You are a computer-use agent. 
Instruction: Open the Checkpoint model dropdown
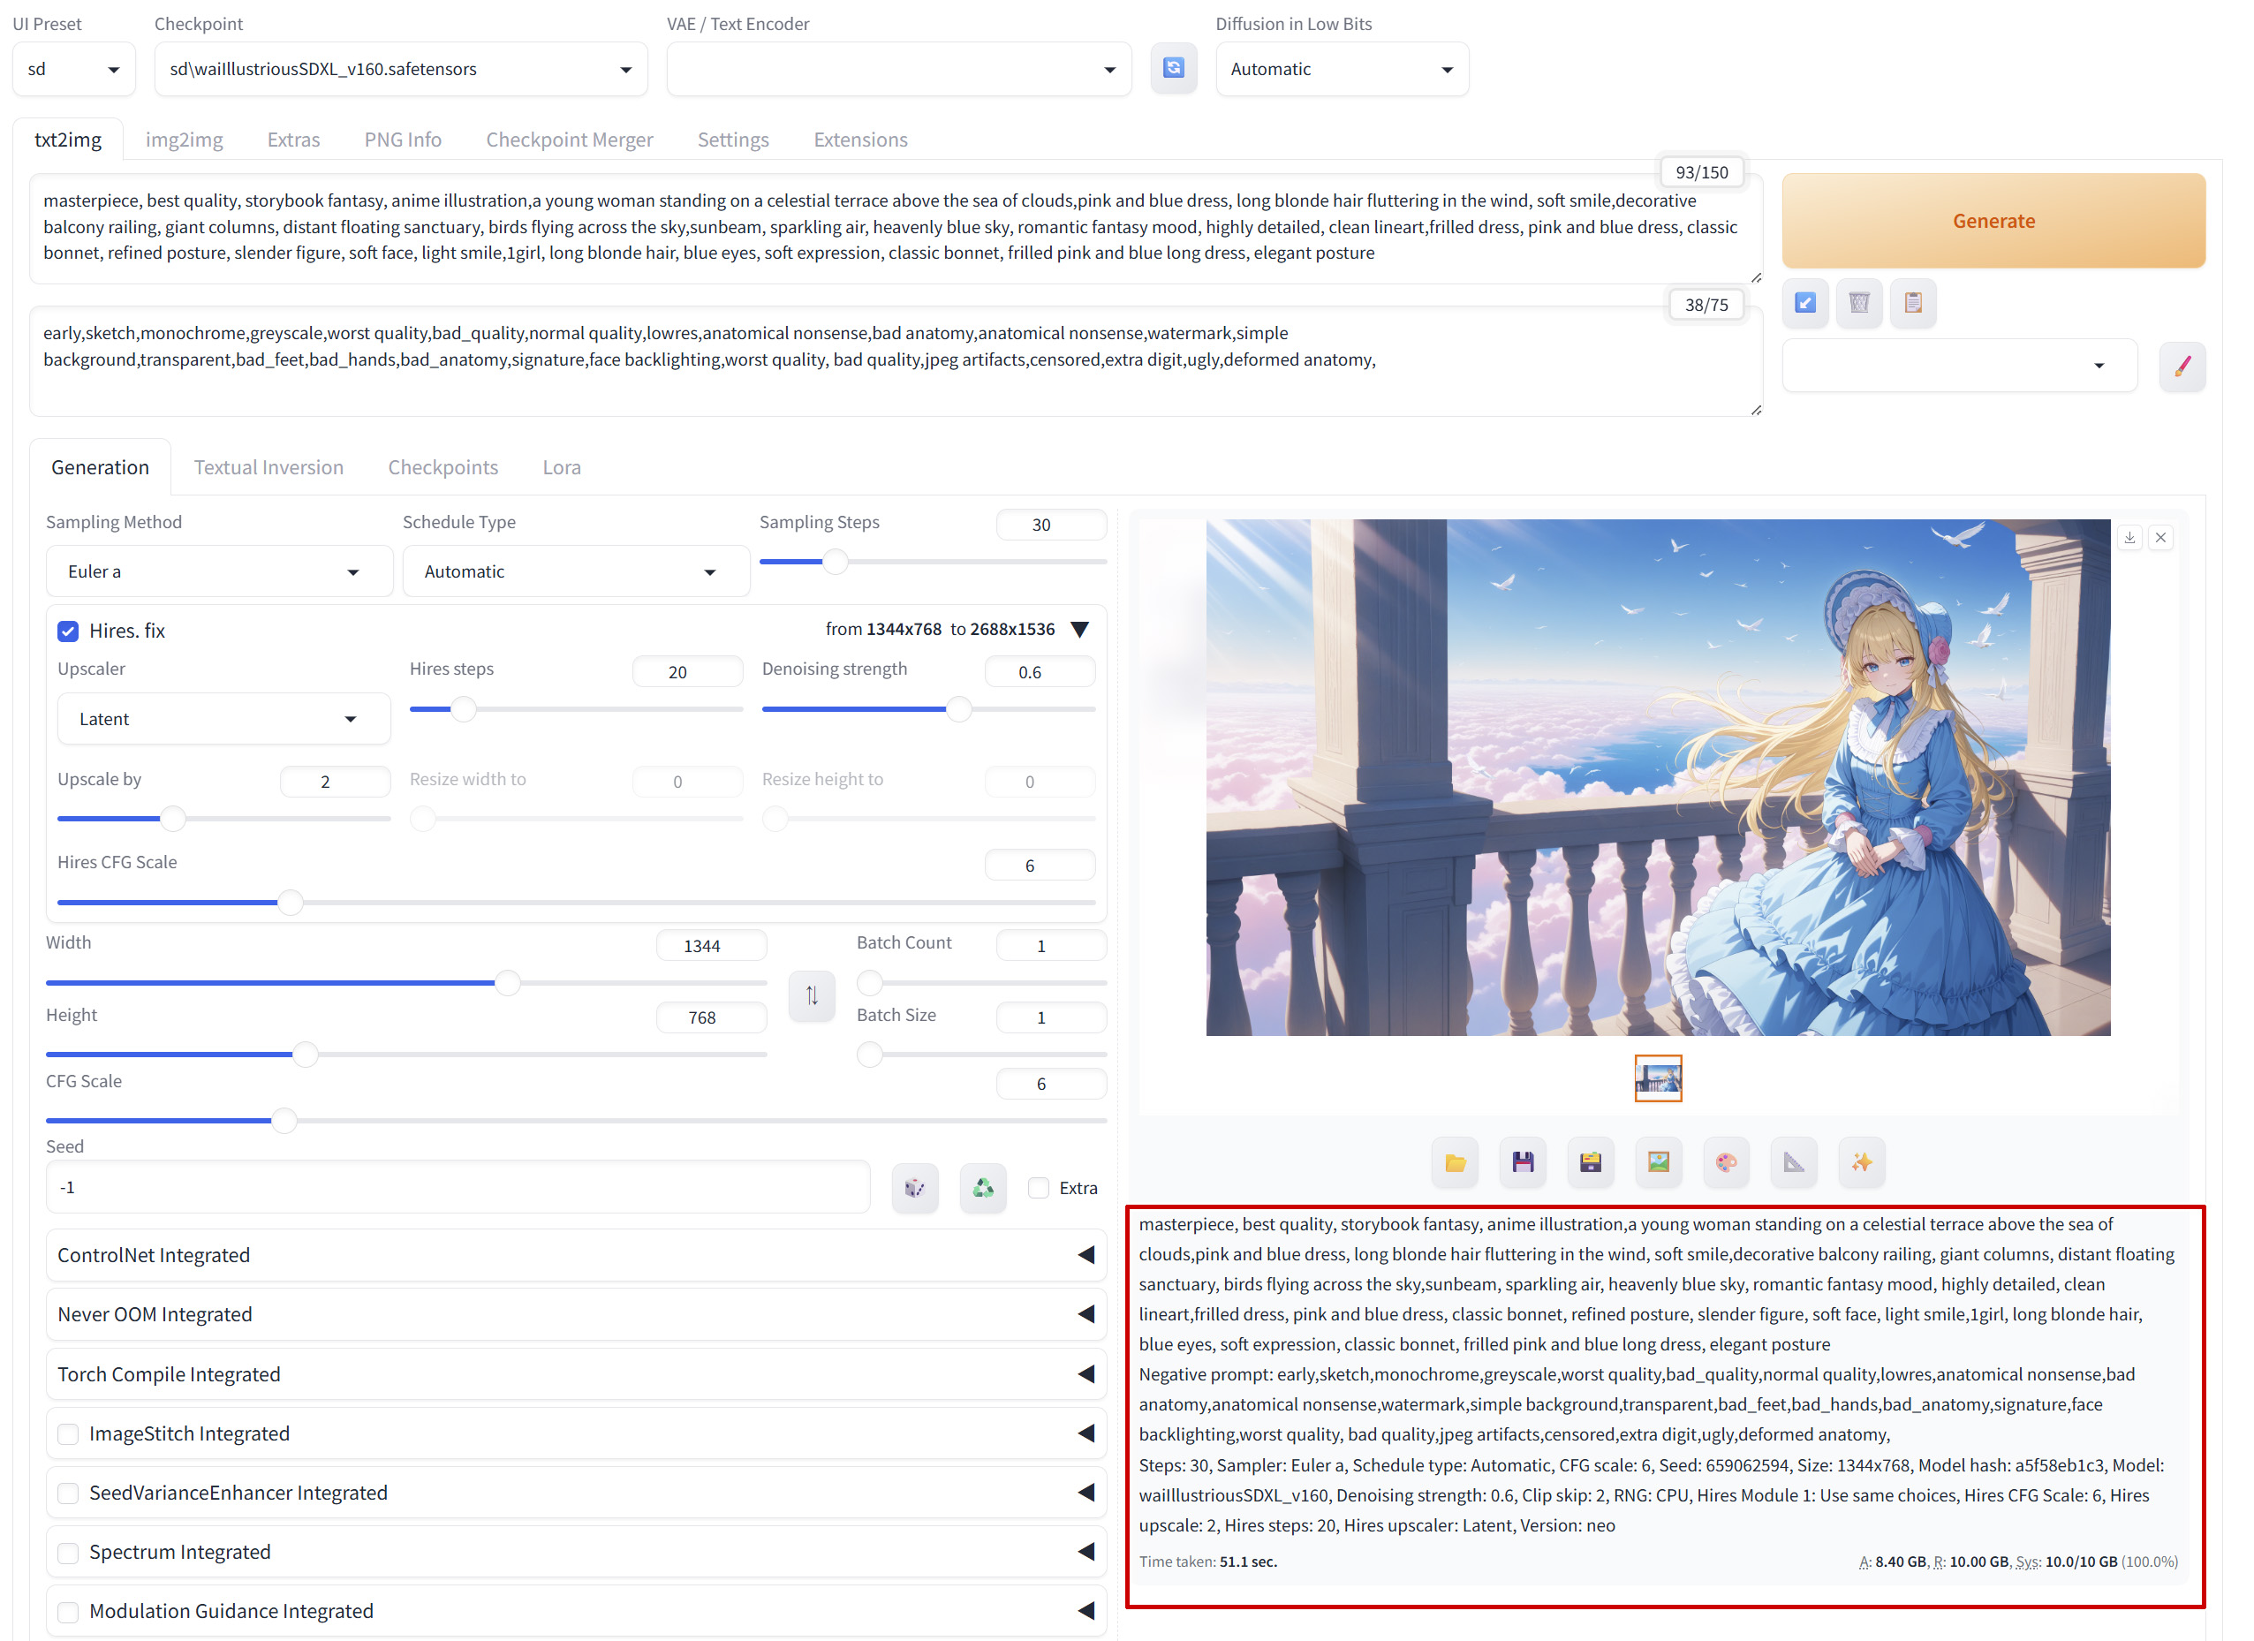[400, 69]
